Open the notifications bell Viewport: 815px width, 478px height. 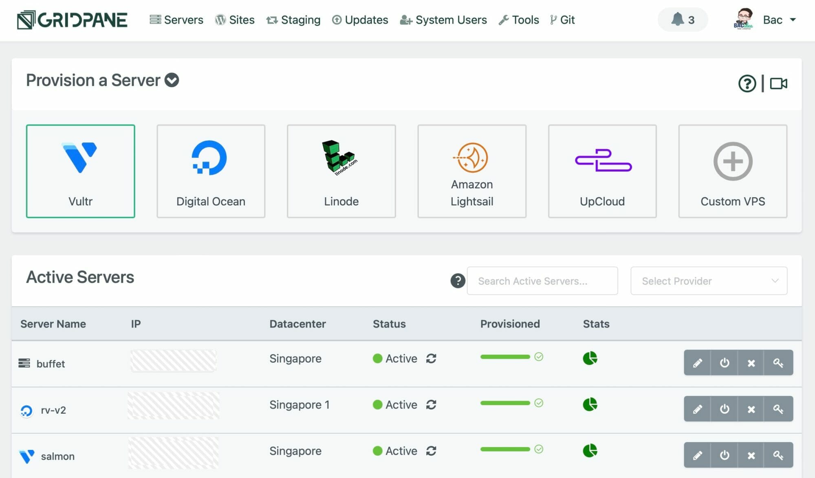(683, 20)
